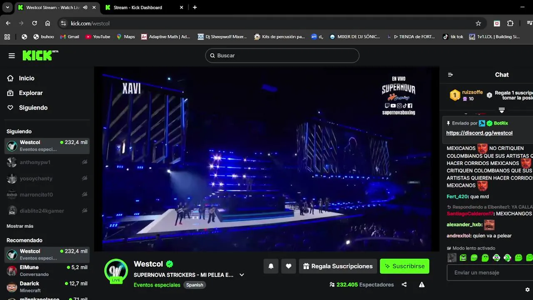Open browser extensions puzzle icon
This screenshot has width=533, height=300.
[x=510, y=23]
